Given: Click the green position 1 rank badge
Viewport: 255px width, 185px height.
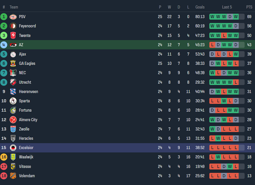Looking at the screenshot, I should (4, 17).
